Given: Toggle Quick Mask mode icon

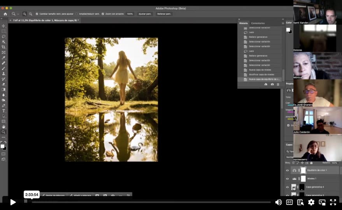Looking at the screenshot, I should pyautogui.click(x=4, y=154).
